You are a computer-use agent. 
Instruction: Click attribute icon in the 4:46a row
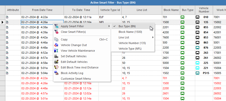(x=7, y=42)
